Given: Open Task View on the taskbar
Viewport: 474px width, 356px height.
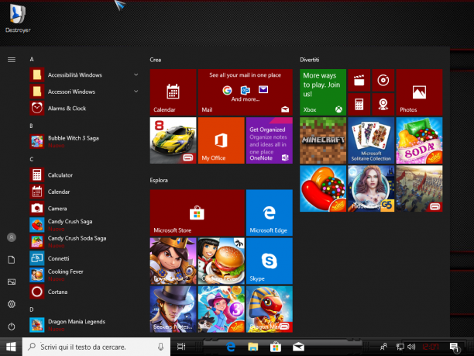Looking at the screenshot, I should click(x=181, y=347).
